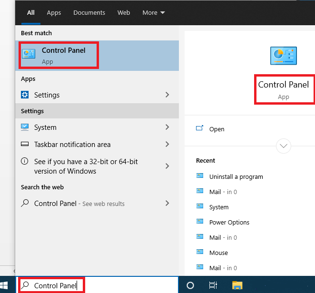The image size is (315, 293).
Task: Open Uninstall a program from Recent
Action: (236, 177)
